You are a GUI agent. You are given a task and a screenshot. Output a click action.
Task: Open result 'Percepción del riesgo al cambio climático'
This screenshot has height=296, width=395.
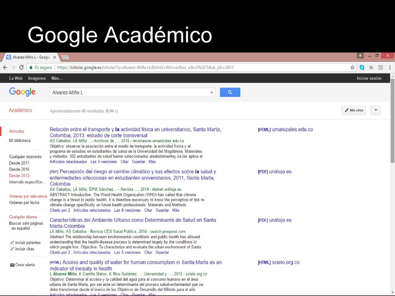[133, 178]
